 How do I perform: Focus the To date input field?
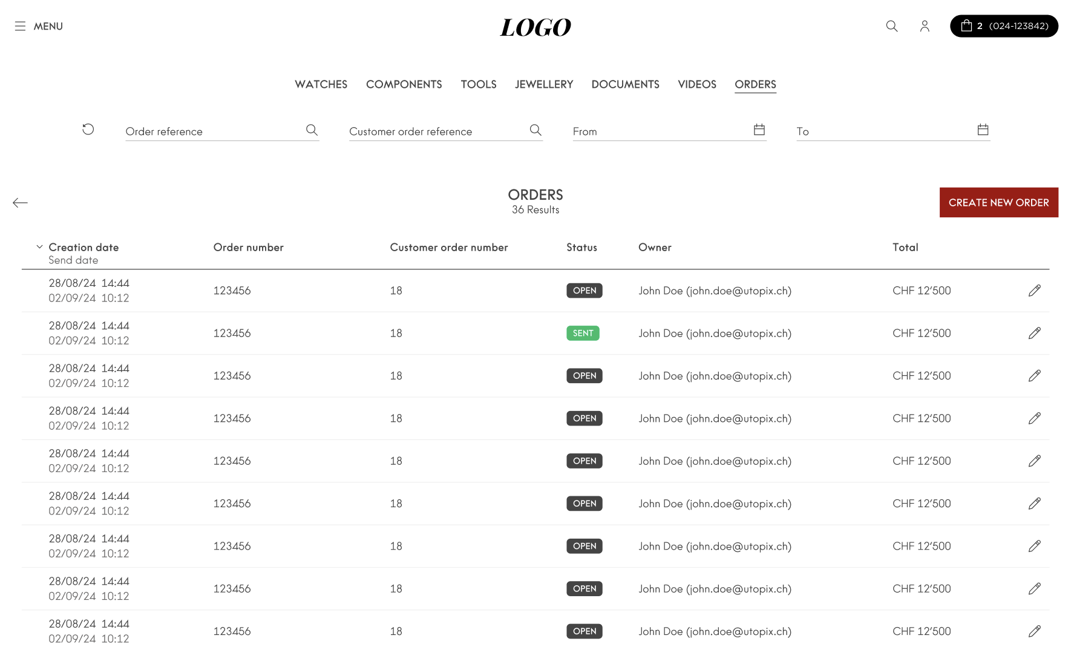pyautogui.click(x=894, y=131)
